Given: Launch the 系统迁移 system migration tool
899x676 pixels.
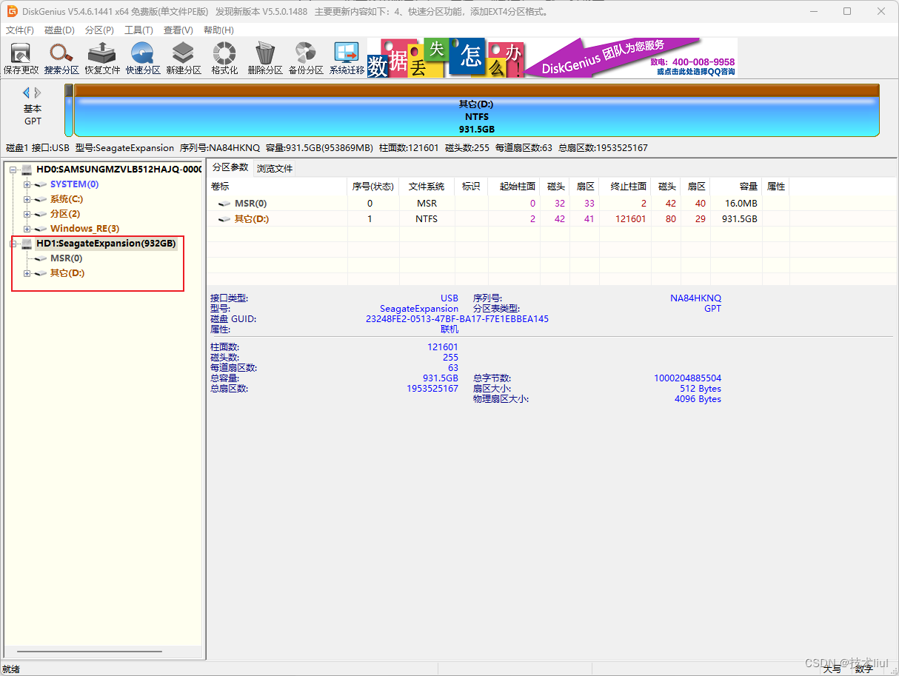Looking at the screenshot, I should click(347, 58).
